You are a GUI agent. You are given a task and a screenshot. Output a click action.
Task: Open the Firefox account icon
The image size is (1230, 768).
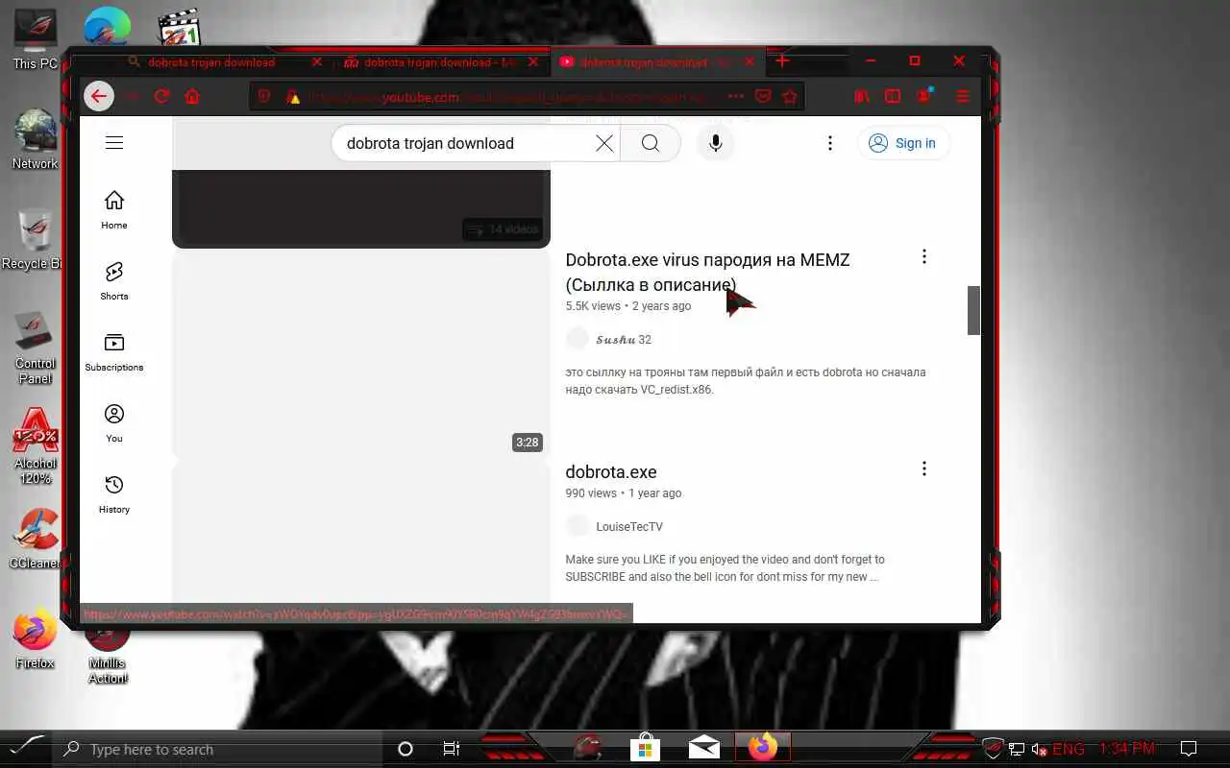924,95
